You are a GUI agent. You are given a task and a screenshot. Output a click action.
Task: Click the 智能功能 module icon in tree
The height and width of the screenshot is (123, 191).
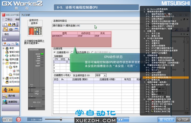(7, 52)
